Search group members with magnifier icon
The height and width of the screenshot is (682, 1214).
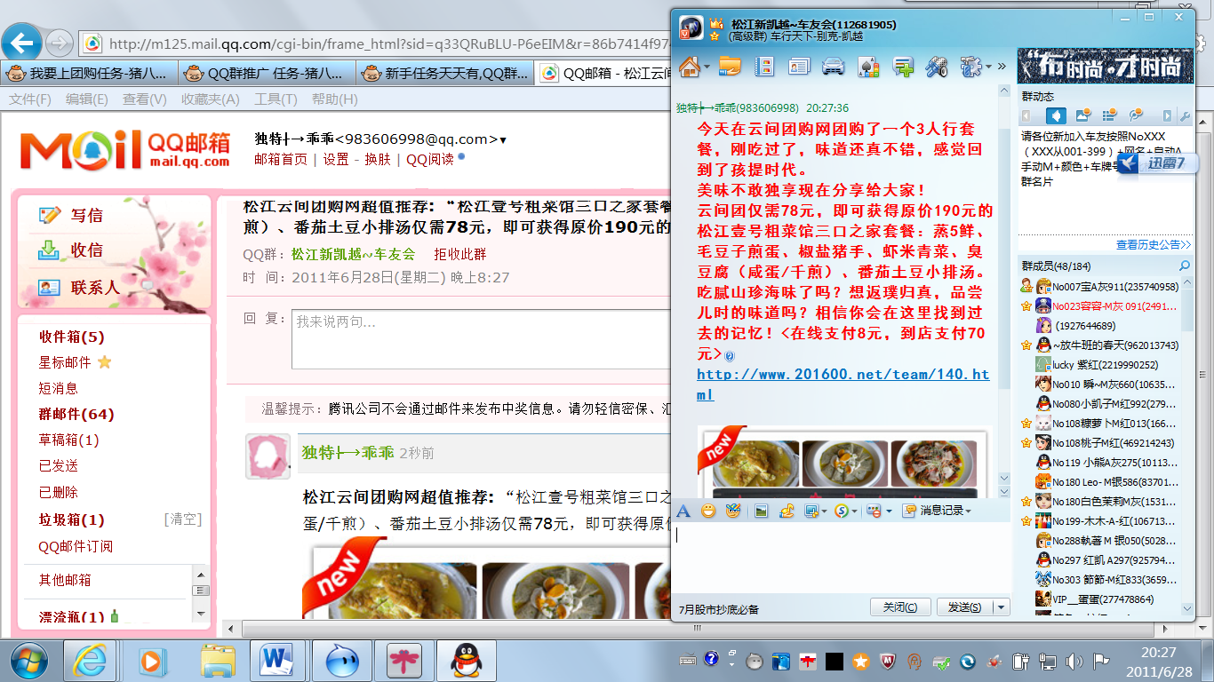pyautogui.click(x=1185, y=266)
